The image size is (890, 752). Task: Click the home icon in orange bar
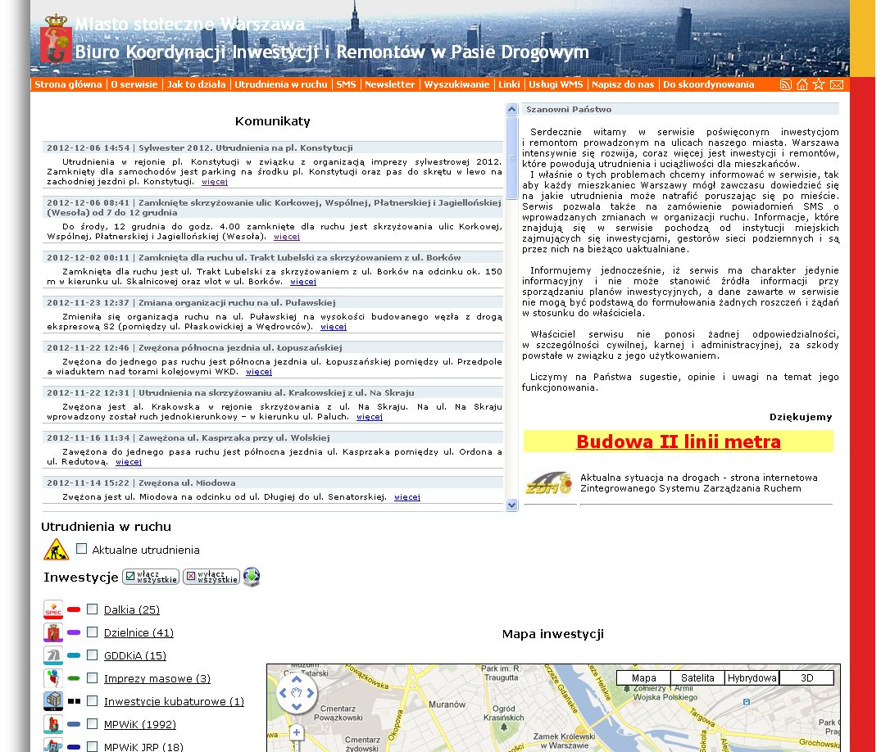coord(802,84)
